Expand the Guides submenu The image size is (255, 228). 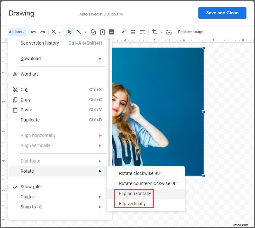[27, 197]
